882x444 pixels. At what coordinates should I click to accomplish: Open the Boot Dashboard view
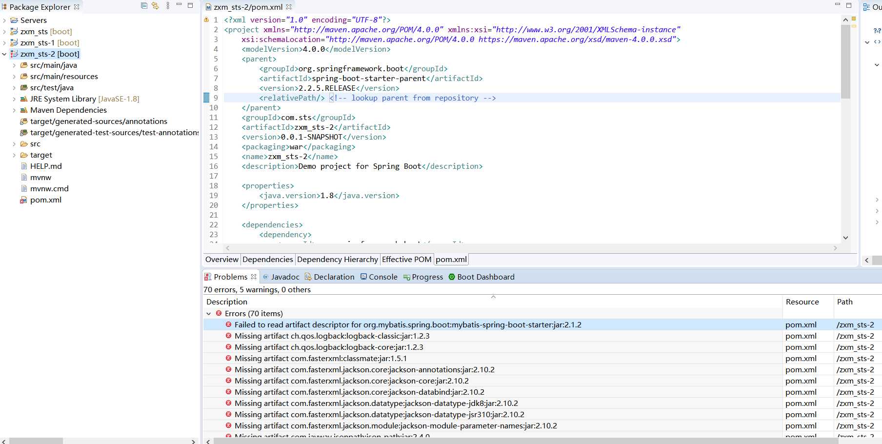[x=481, y=277]
